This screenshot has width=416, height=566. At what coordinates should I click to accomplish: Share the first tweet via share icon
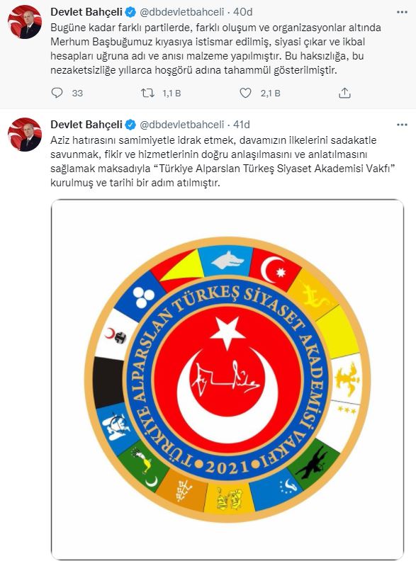point(345,93)
